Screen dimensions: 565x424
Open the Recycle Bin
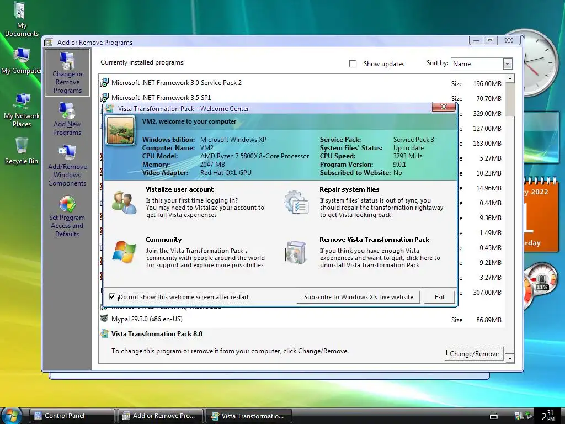click(22, 151)
